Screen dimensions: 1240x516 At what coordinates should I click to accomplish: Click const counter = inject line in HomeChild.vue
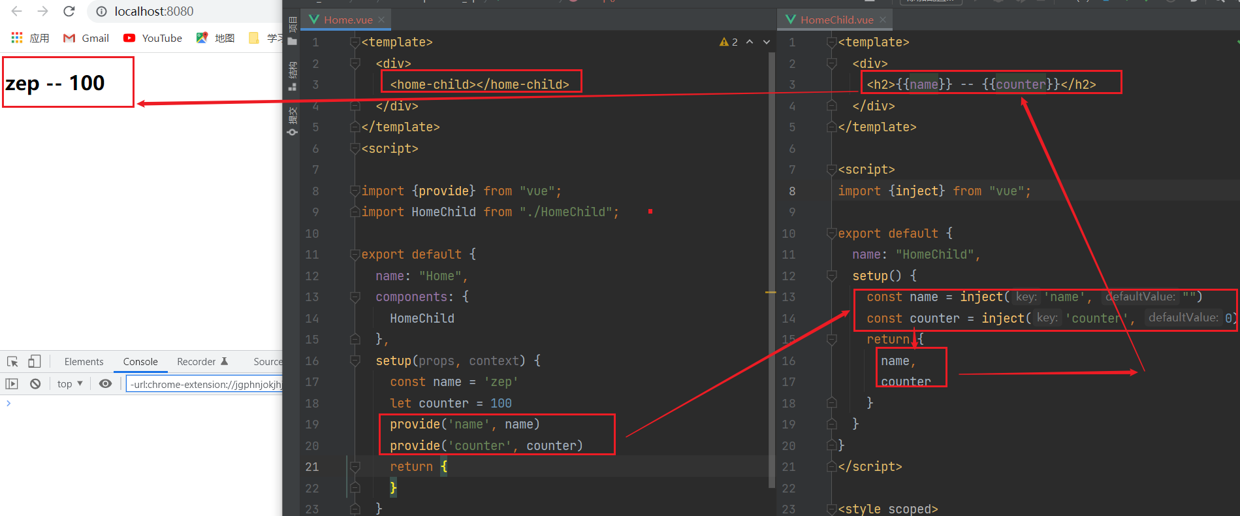coord(1051,318)
